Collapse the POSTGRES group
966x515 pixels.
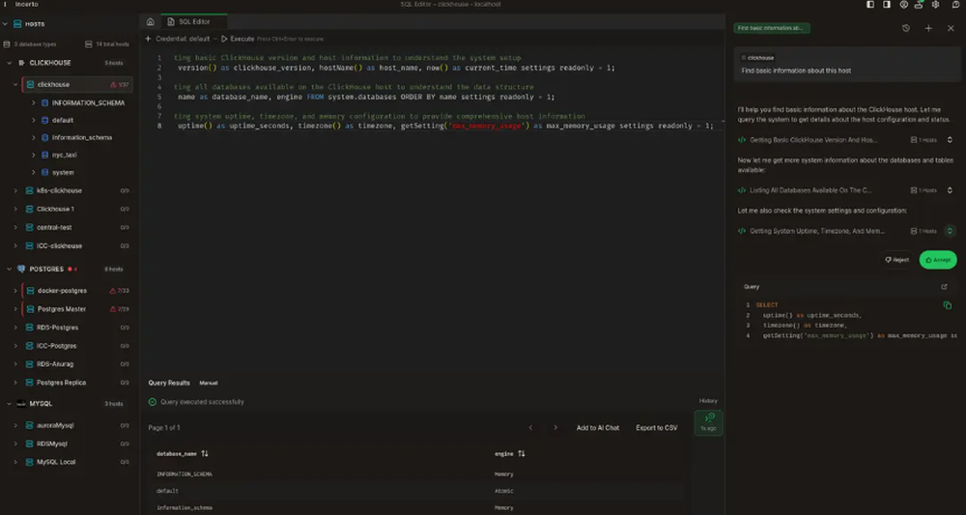[10, 270]
